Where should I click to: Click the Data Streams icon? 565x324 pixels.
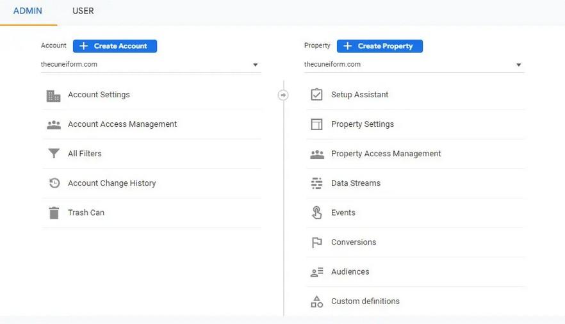pyautogui.click(x=316, y=183)
